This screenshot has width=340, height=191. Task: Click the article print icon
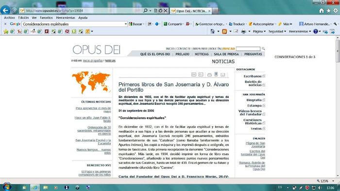209,75
